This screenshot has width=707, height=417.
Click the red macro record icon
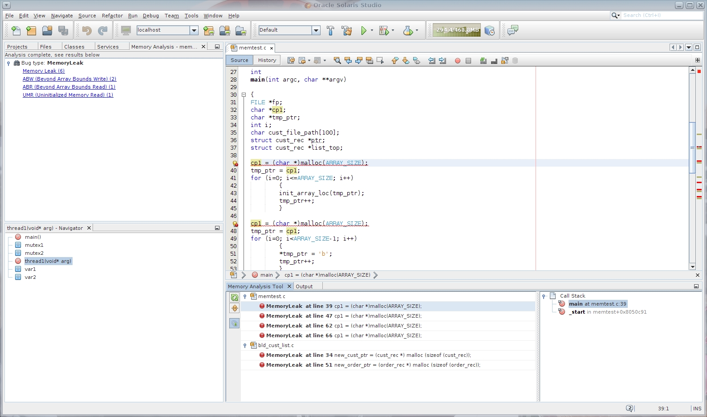point(457,61)
